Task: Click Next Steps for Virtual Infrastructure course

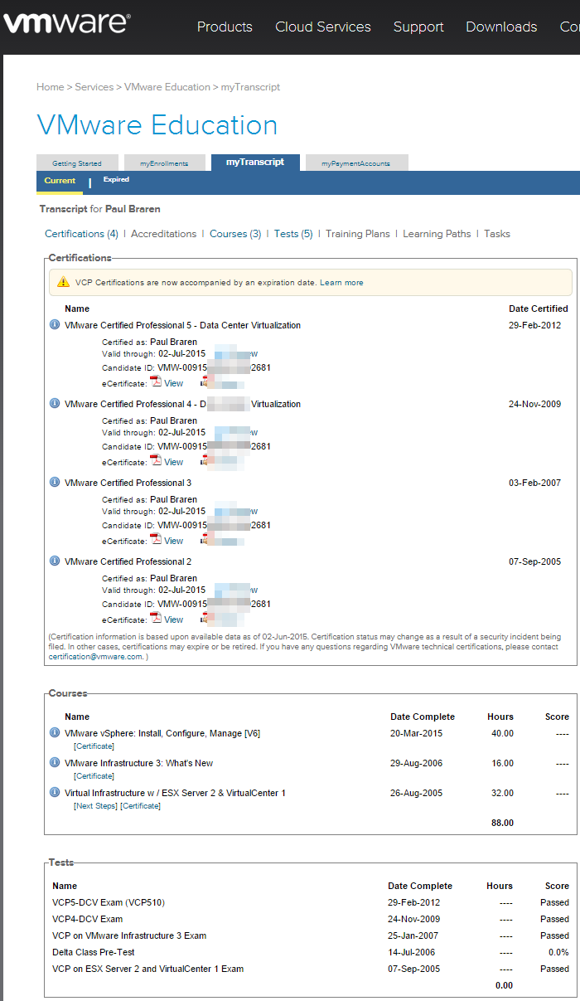Action: point(95,806)
